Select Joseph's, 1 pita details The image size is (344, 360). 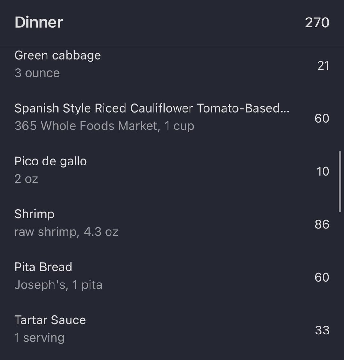coord(58,285)
